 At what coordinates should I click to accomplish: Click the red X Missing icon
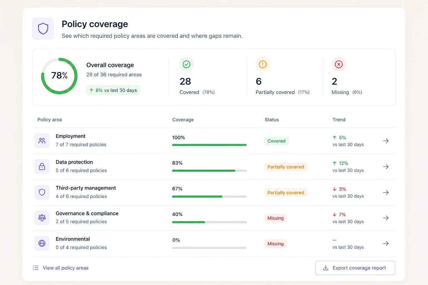tap(339, 64)
